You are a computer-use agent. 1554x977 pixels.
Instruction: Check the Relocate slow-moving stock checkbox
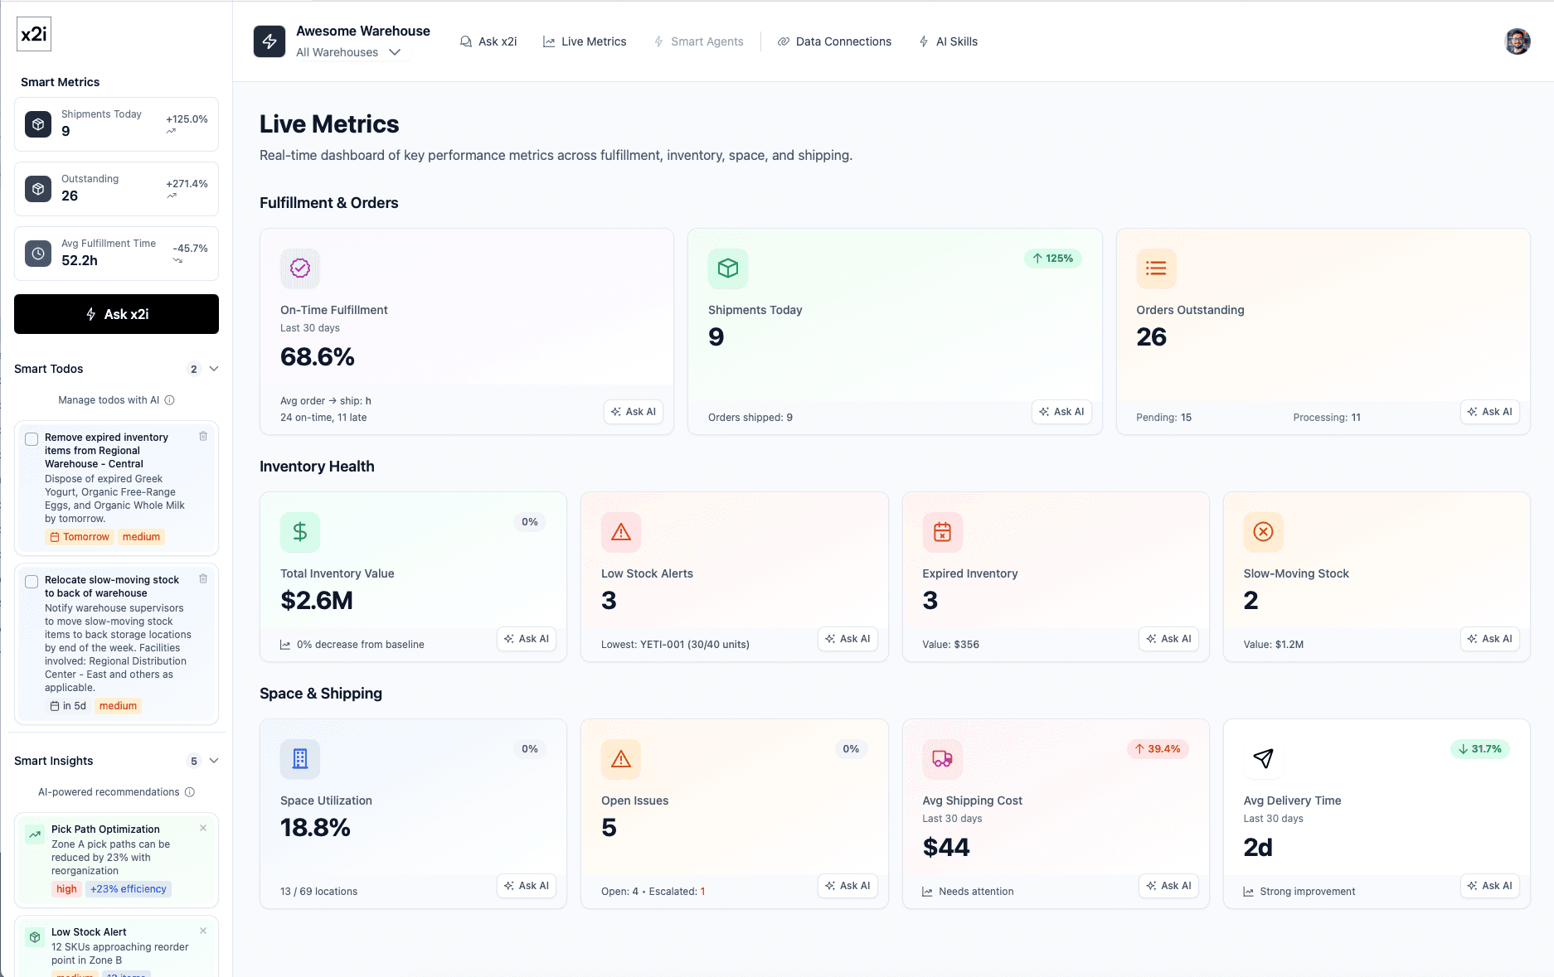(32, 582)
